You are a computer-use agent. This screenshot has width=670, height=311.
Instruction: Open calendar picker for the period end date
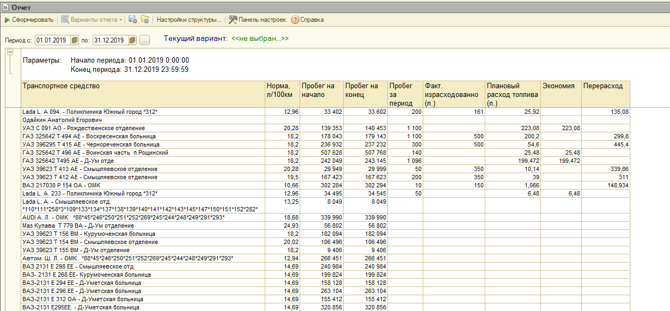[x=132, y=40]
